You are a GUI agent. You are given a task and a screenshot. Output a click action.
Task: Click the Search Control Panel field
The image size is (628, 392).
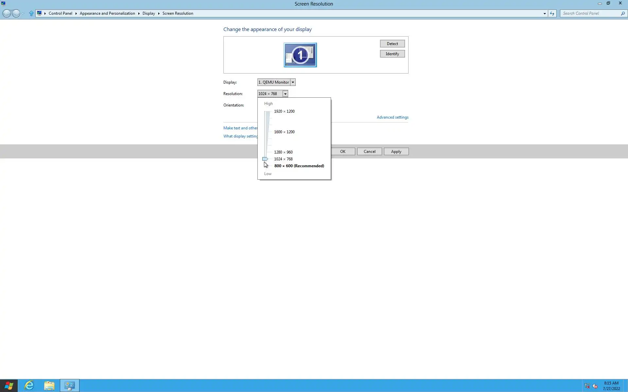(x=589, y=13)
